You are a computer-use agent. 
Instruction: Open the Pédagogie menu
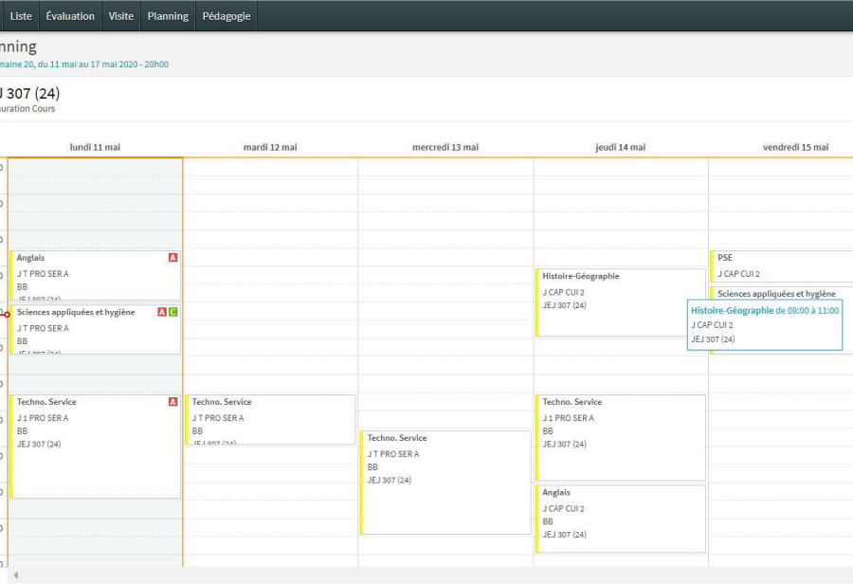tap(227, 16)
